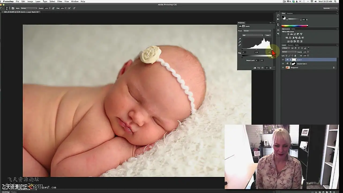343x193 pixels.
Task: Hide the Background layer
Action: pos(283,68)
